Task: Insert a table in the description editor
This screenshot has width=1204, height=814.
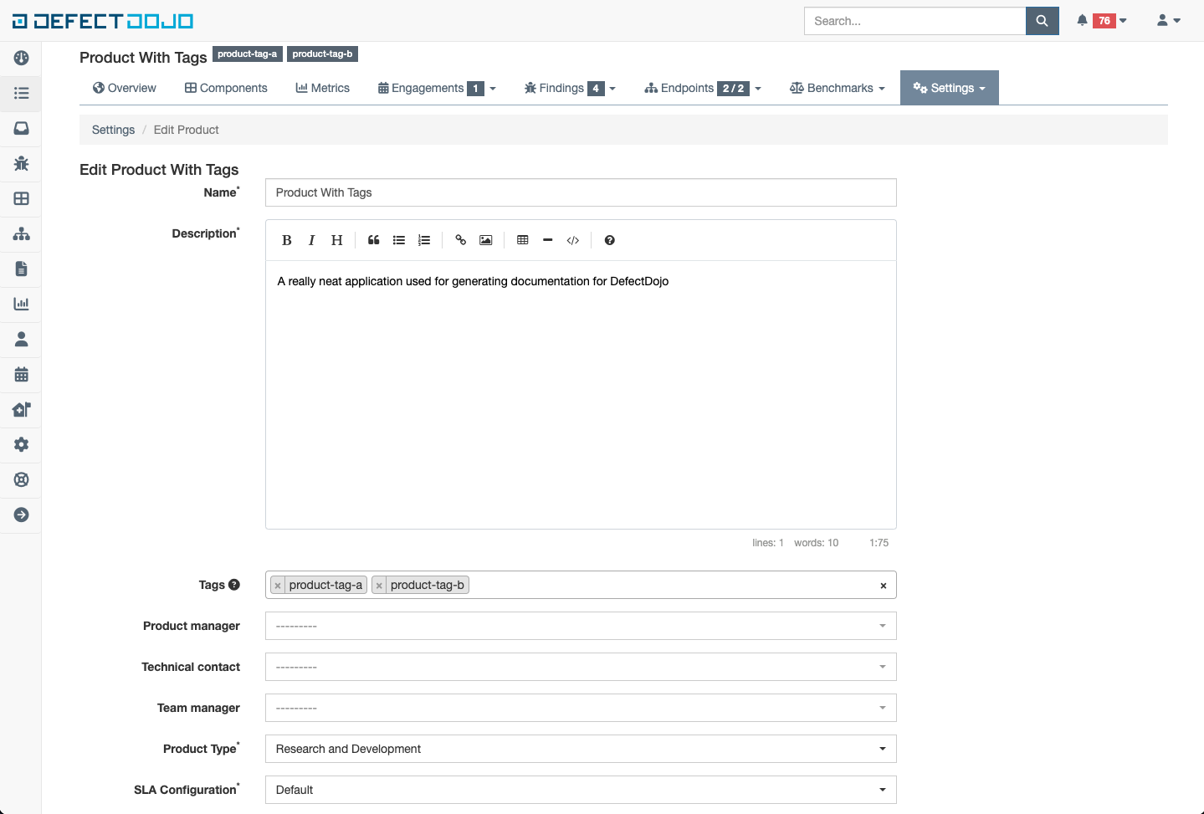Action: (x=522, y=240)
